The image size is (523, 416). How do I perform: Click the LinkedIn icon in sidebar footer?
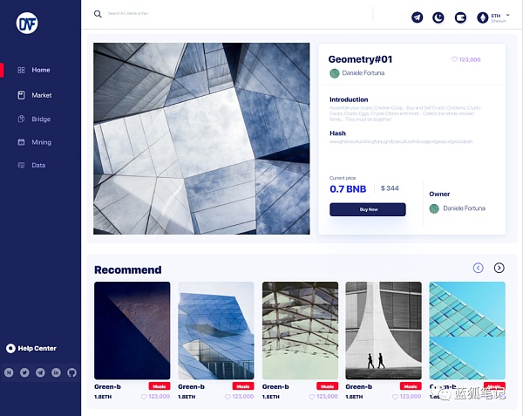point(57,372)
